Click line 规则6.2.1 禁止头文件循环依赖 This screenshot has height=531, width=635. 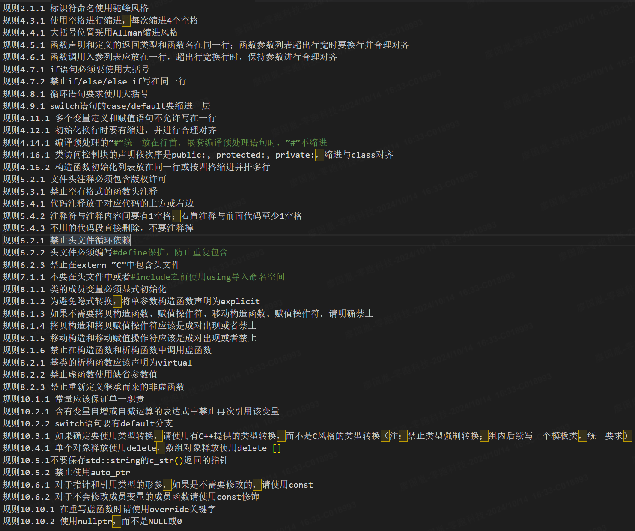coord(67,240)
